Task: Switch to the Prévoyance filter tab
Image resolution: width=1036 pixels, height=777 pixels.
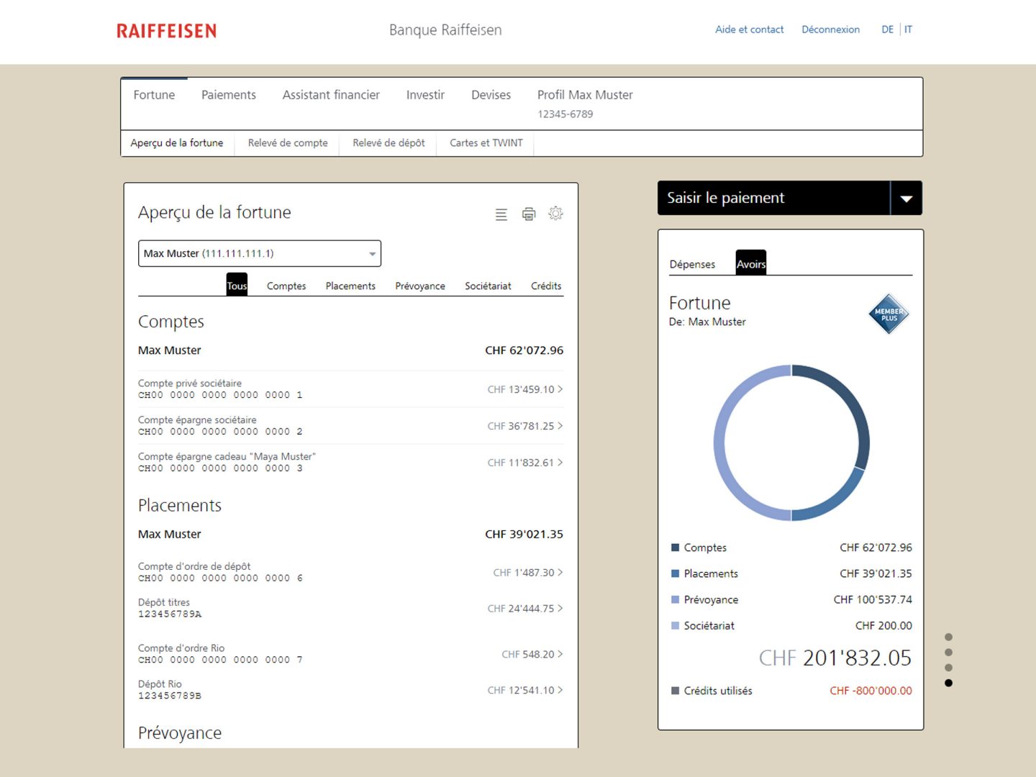Action: point(420,286)
